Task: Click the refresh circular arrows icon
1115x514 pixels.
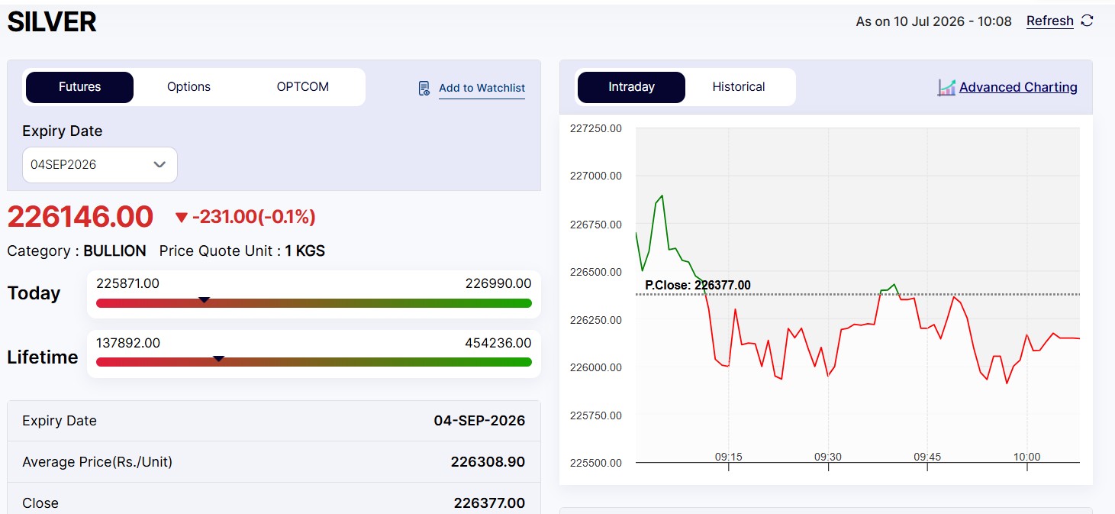Action: pos(1088,21)
